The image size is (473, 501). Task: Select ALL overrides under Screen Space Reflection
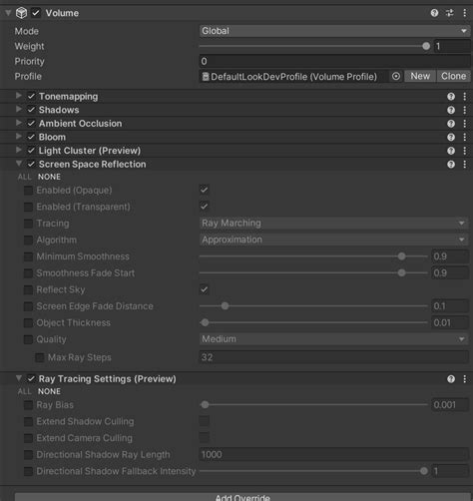coord(25,177)
